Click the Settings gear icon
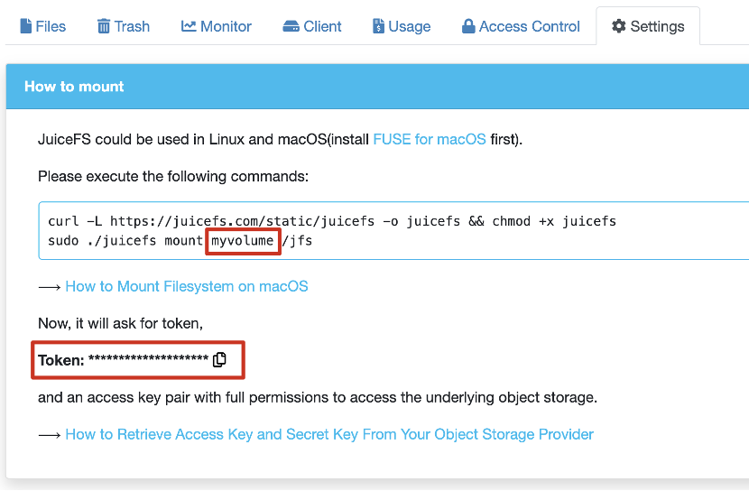Screen dimensions: 749x491 (x=618, y=26)
